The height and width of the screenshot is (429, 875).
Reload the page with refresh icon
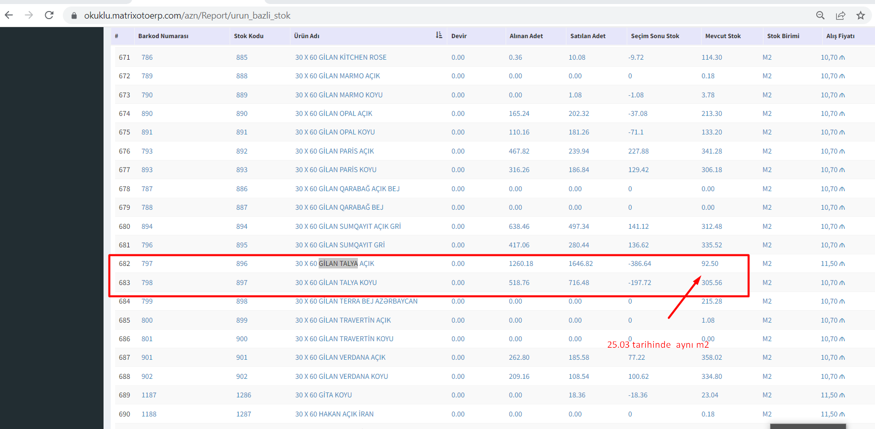[49, 15]
